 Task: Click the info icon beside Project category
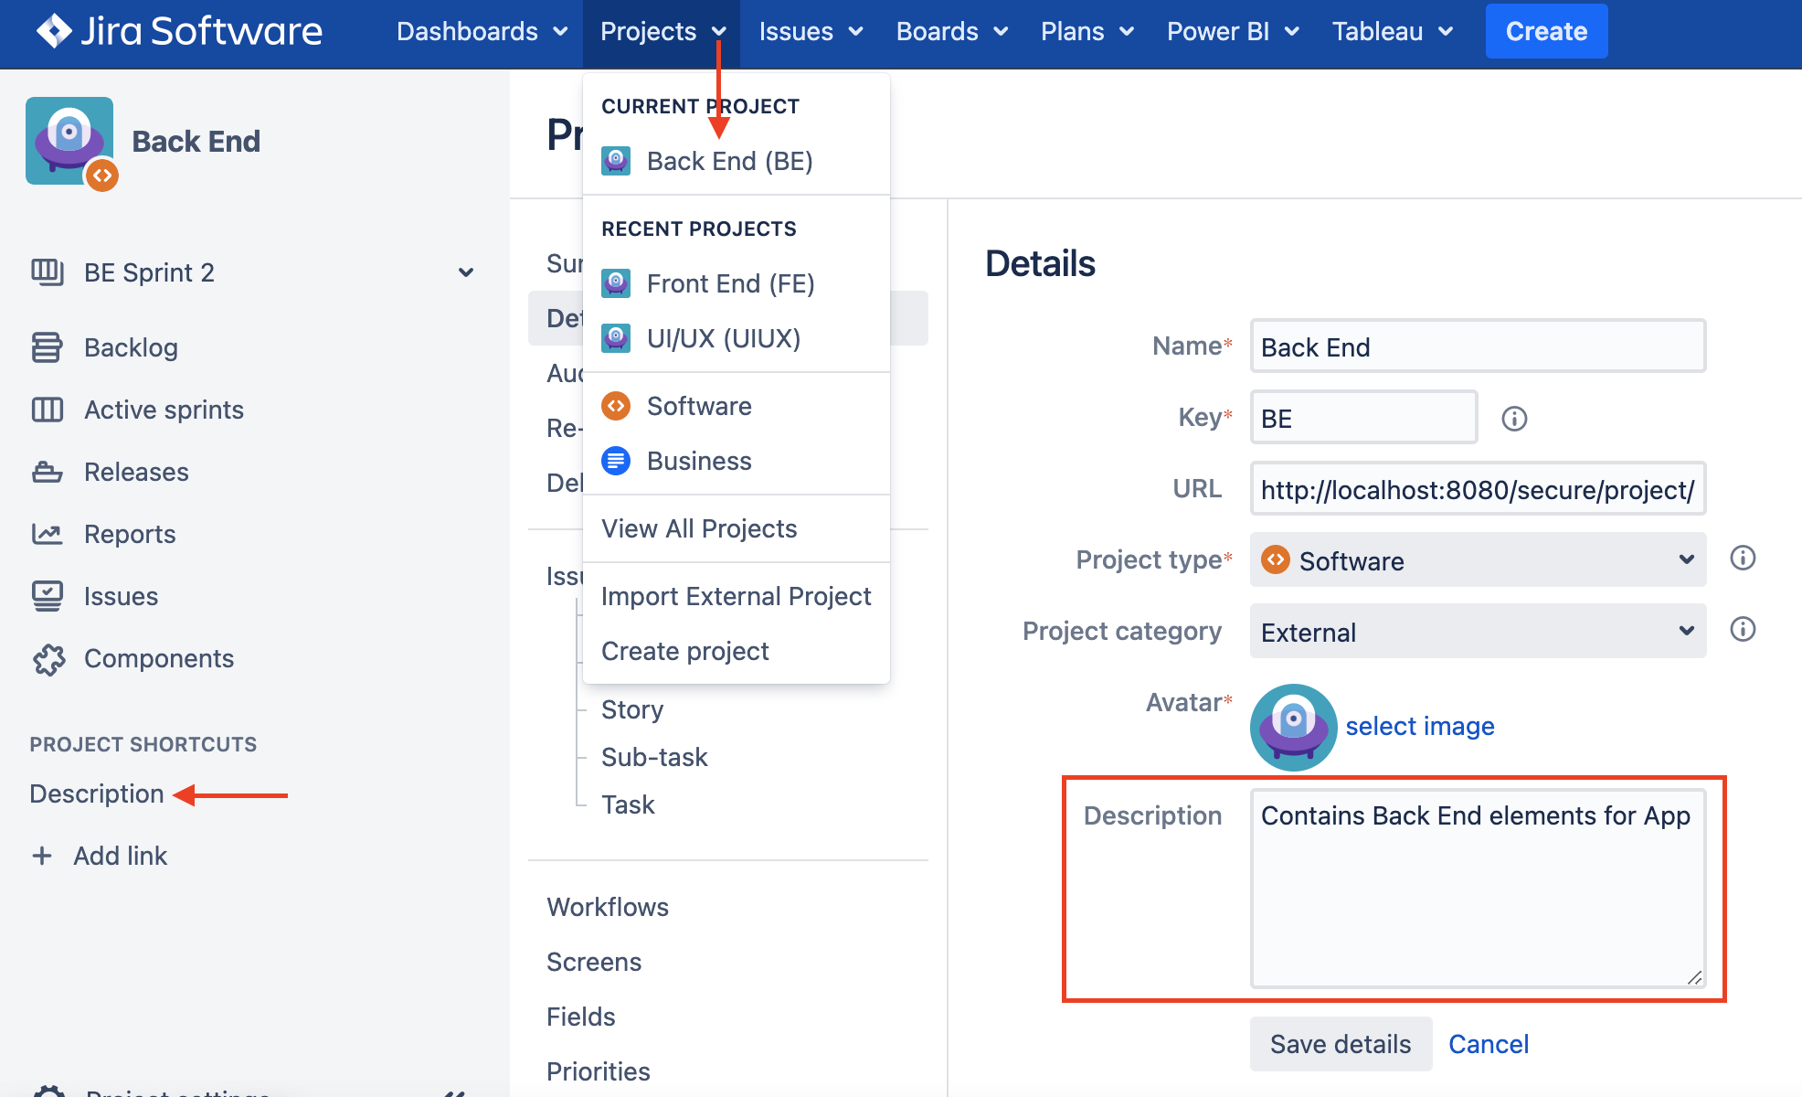[x=1743, y=629]
